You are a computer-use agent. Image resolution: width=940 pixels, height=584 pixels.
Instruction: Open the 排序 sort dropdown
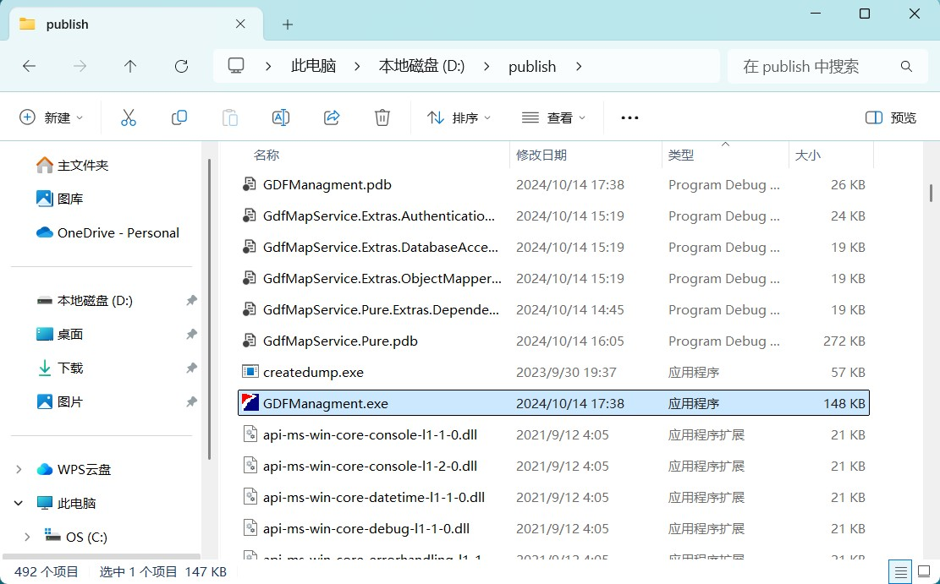tap(459, 117)
